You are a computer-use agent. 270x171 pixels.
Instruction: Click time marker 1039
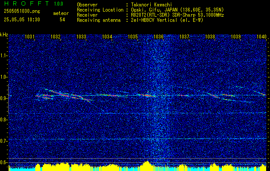(236, 36)
